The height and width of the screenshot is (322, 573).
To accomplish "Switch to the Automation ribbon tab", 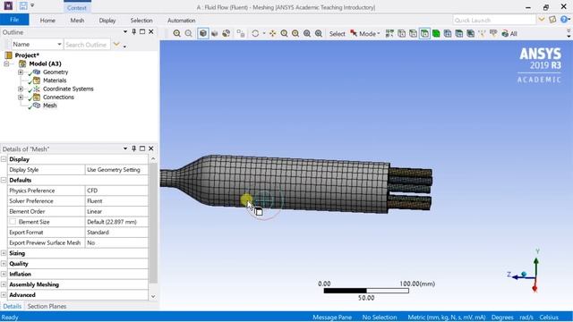I will point(181,21).
